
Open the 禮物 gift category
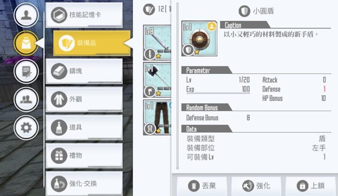click(84, 156)
